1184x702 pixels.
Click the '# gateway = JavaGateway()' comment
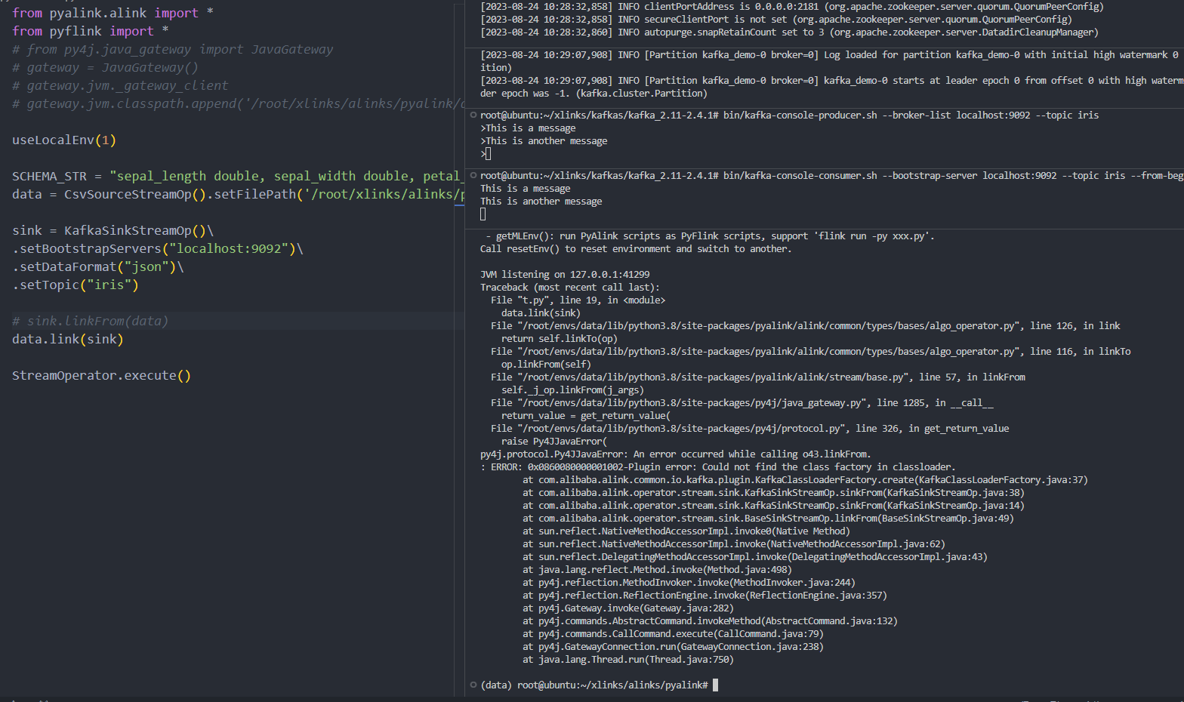coord(105,67)
